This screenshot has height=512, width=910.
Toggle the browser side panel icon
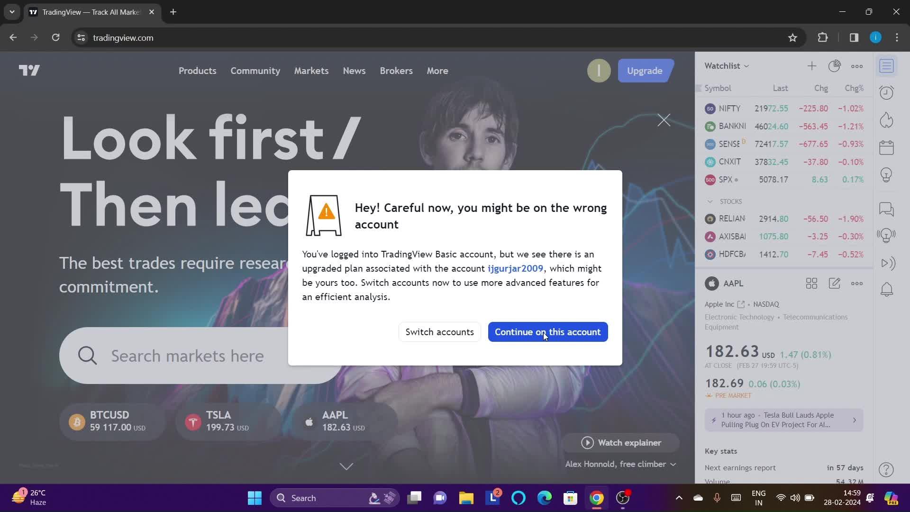tap(854, 37)
